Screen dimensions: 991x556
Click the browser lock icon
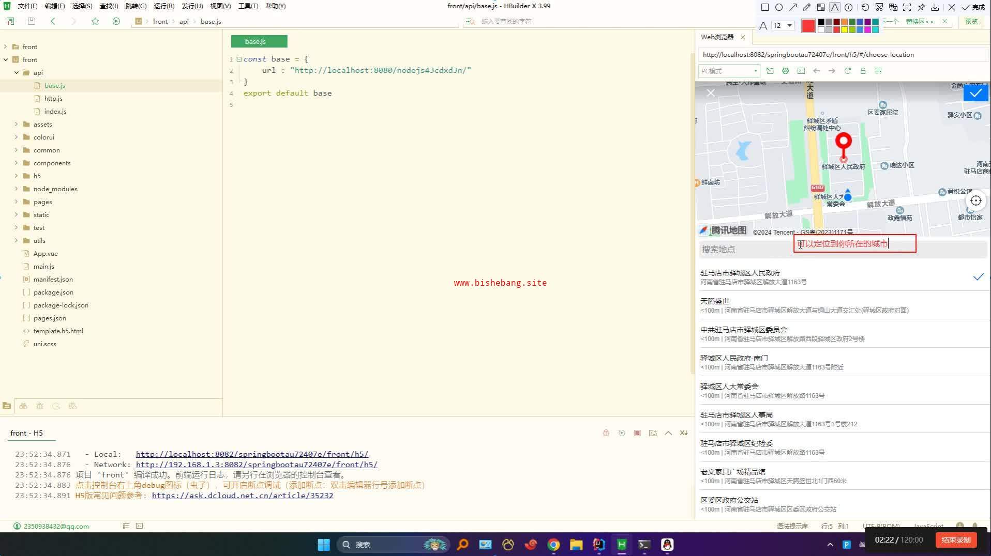tap(863, 71)
